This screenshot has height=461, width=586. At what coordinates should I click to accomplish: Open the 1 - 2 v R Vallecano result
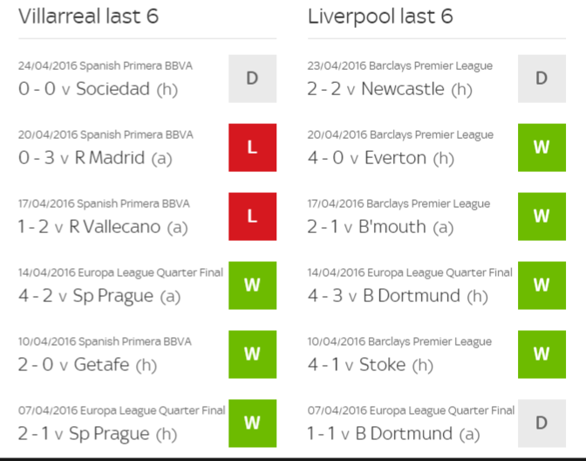[x=103, y=227]
